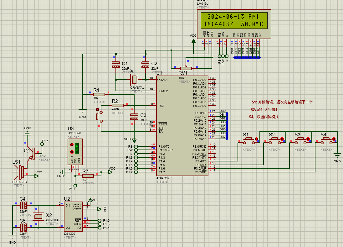
Task: Click the DS1302 part label under U2
Action: coord(69,234)
